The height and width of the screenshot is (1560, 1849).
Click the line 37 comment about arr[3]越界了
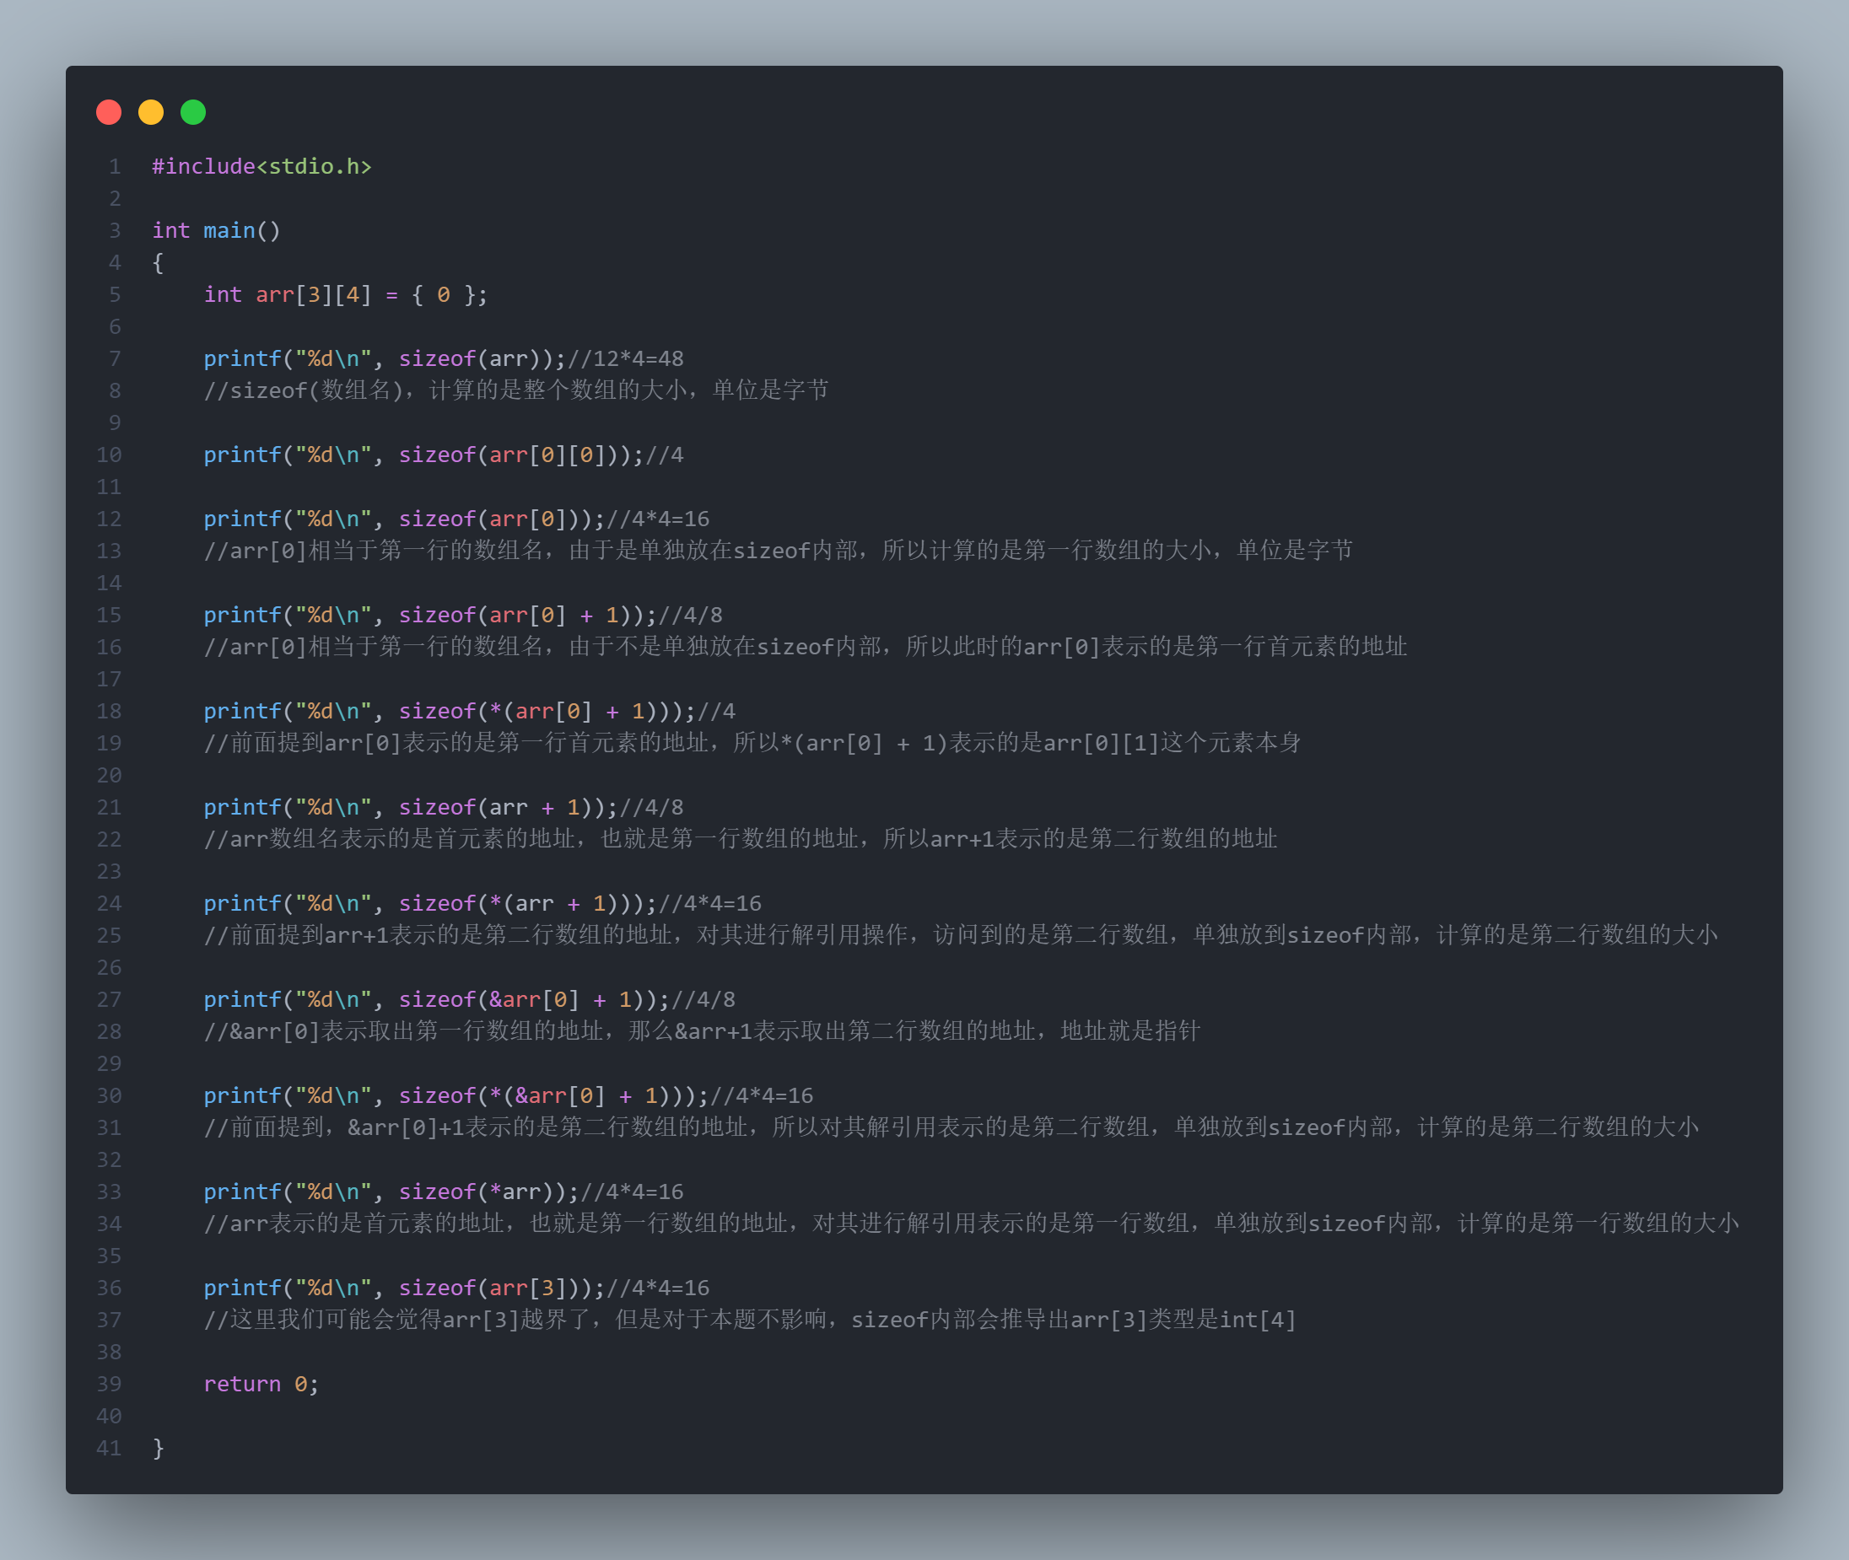[x=750, y=1320]
